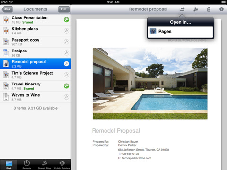
Task: Select the iDisk folder tab
Action: (x=9, y=165)
